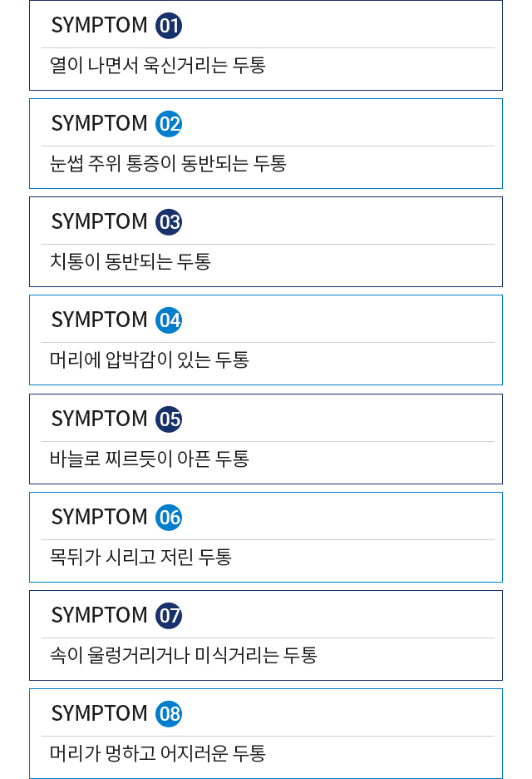Click the number 02 badge icon
This screenshot has width=532, height=779.
pos(169,124)
